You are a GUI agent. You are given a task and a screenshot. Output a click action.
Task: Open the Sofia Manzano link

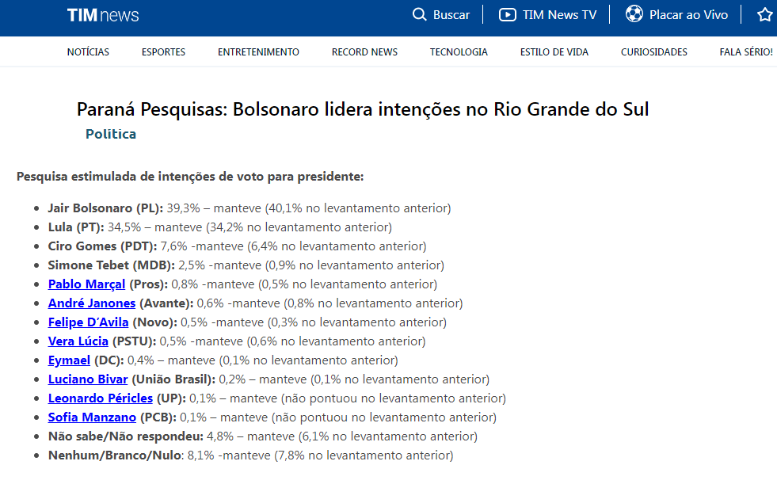92,417
